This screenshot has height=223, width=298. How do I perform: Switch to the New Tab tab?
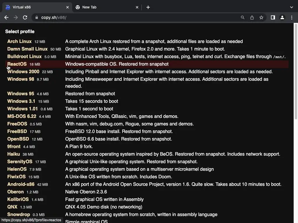point(105,7)
